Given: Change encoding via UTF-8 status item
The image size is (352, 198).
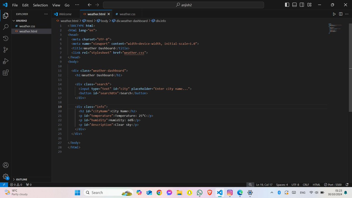Looking at the screenshot, I should click(x=295, y=185).
